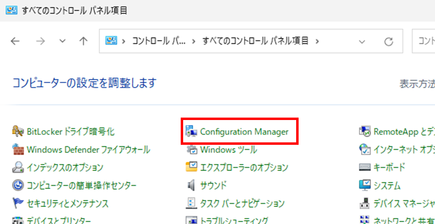Open サウンド link
The height and width of the screenshot is (224, 435).
213,185
